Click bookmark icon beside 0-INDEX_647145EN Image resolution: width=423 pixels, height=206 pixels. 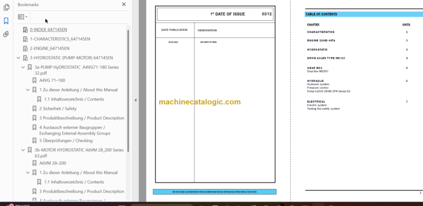(25, 30)
